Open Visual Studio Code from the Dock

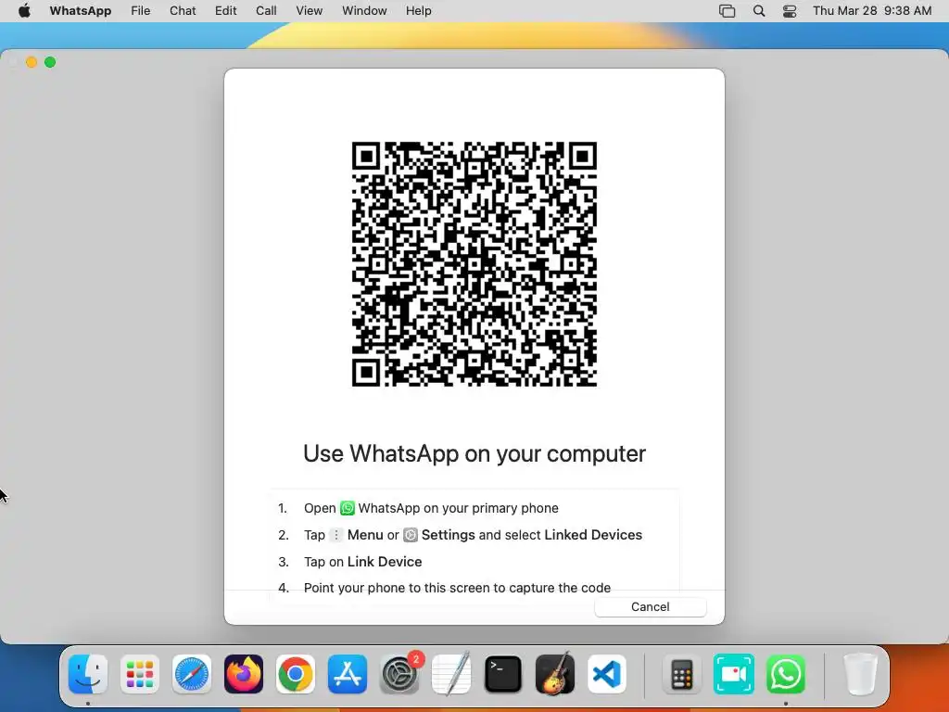(607, 674)
